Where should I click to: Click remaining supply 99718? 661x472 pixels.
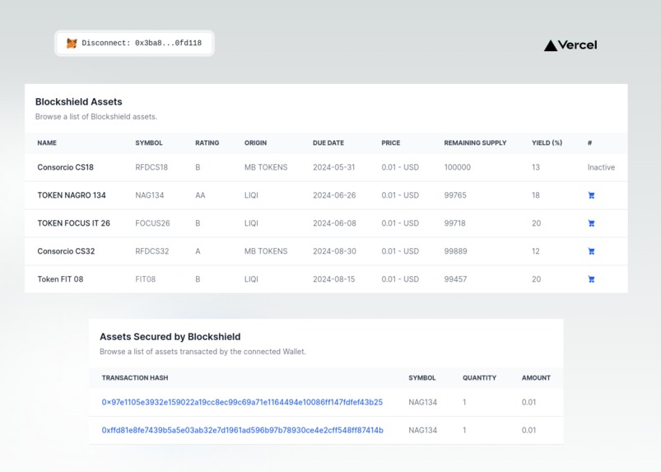(455, 223)
